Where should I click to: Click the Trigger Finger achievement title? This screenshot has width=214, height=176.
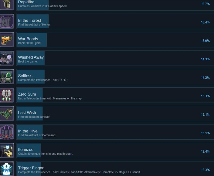tap(31, 168)
